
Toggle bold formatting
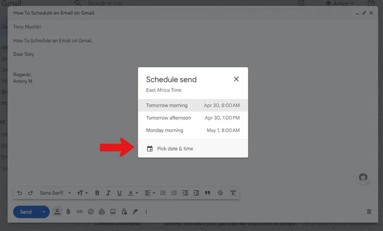[x=97, y=193]
